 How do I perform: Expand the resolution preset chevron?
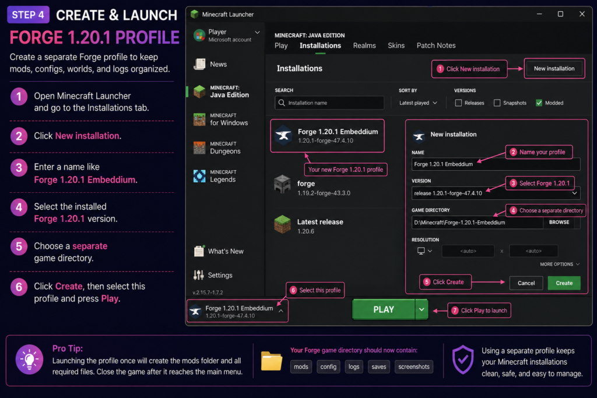[430, 251]
